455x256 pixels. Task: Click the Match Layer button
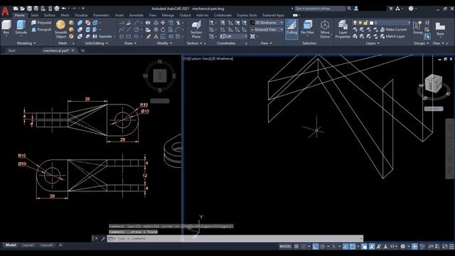coord(392,36)
